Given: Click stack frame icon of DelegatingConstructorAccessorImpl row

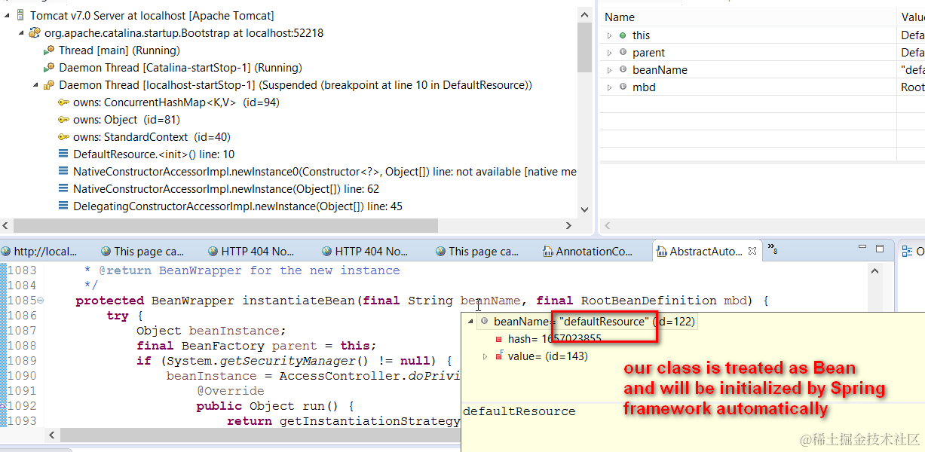Looking at the screenshot, I should click(63, 206).
